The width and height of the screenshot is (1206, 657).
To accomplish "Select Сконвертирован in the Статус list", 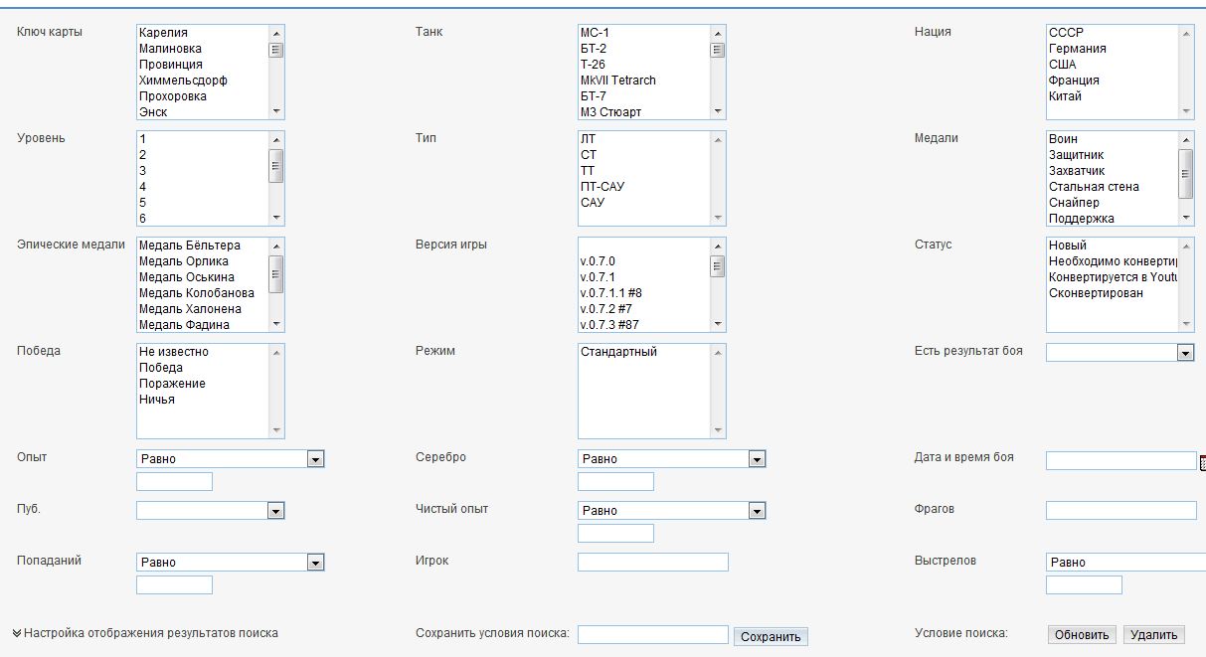I will coord(1096,293).
